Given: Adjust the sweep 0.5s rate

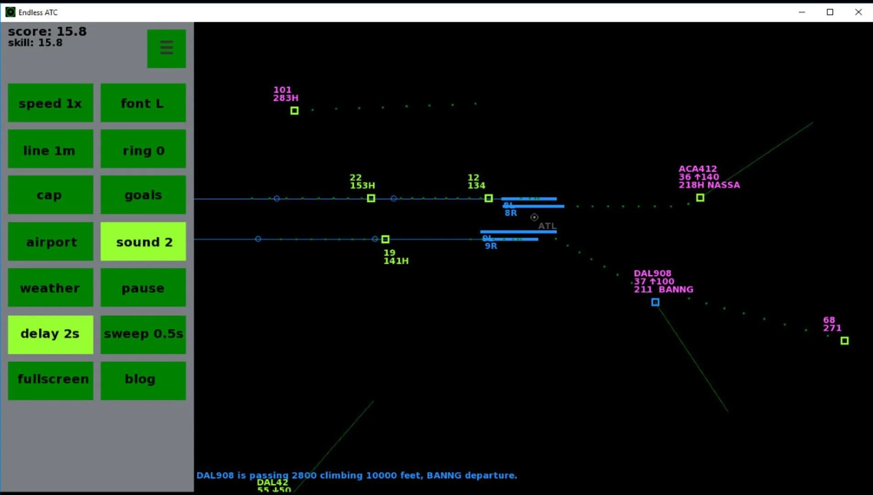Looking at the screenshot, I should [143, 334].
